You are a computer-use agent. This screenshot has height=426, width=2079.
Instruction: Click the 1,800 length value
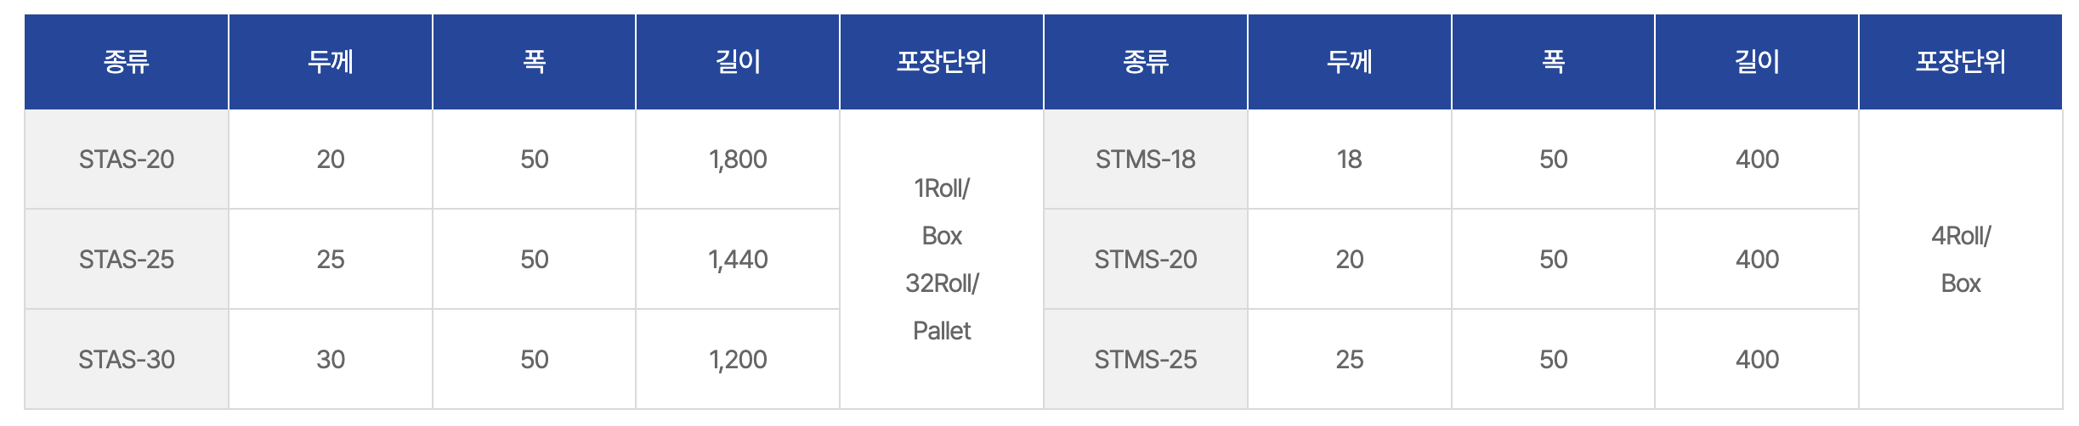coord(738,160)
